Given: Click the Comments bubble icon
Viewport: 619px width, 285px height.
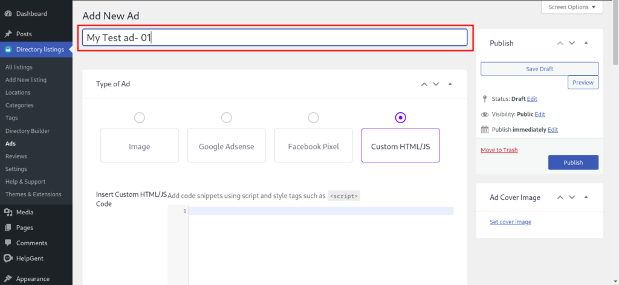Looking at the screenshot, I should pyautogui.click(x=8, y=243).
